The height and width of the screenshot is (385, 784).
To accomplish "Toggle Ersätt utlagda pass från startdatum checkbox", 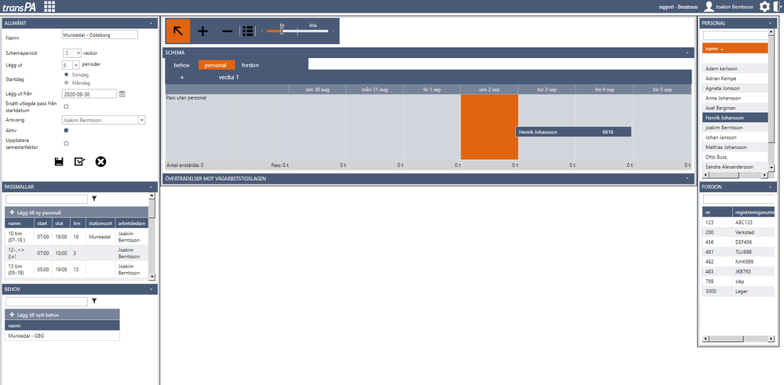I will click(x=66, y=107).
